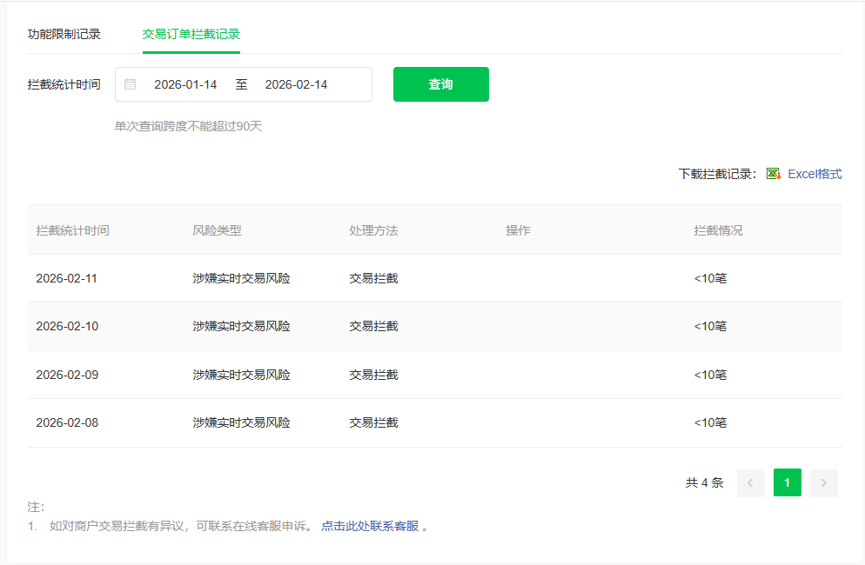Click the next page arrow
The width and height of the screenshot is (865, 565).
pos(823,482)
